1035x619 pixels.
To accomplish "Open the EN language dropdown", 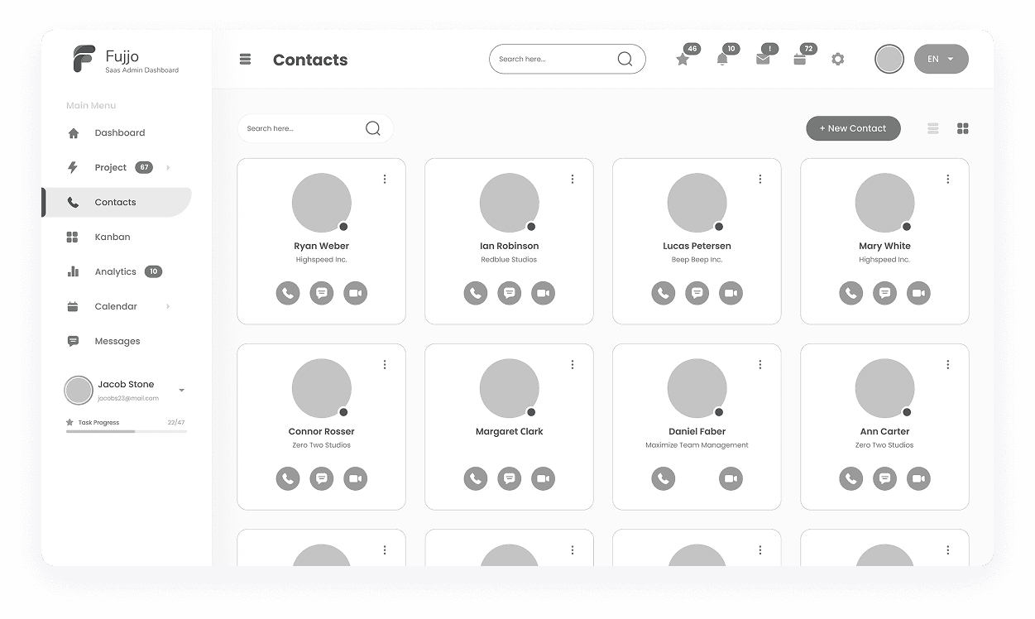I will click(941, 59).
